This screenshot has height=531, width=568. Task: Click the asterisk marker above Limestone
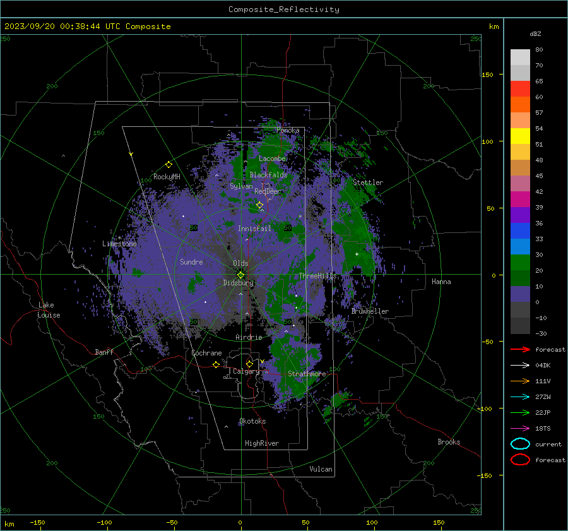pos(119,238)
